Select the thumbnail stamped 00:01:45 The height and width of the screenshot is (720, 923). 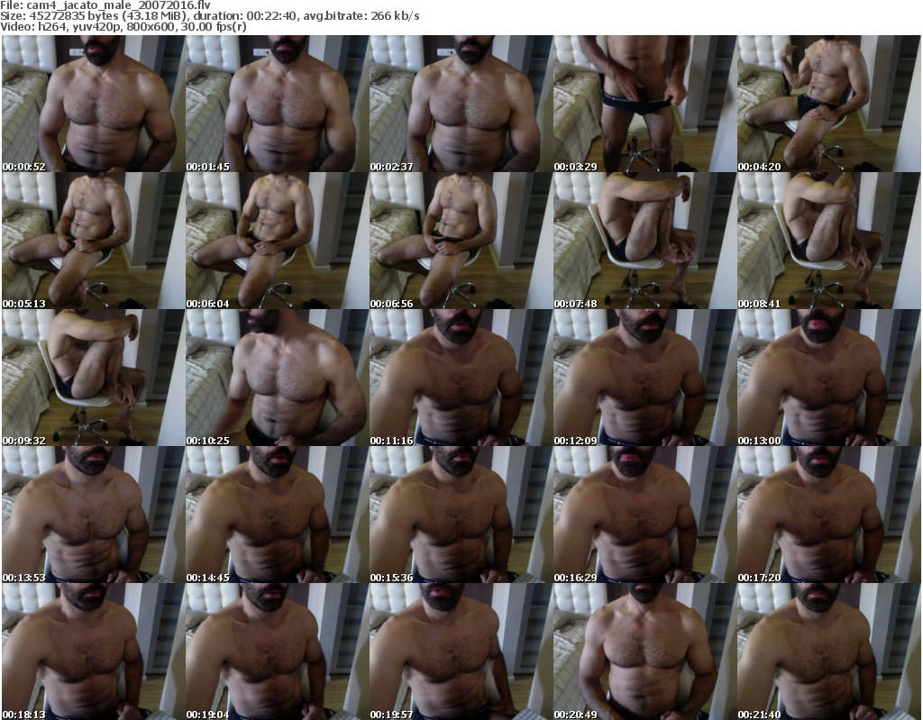[278, 104]
